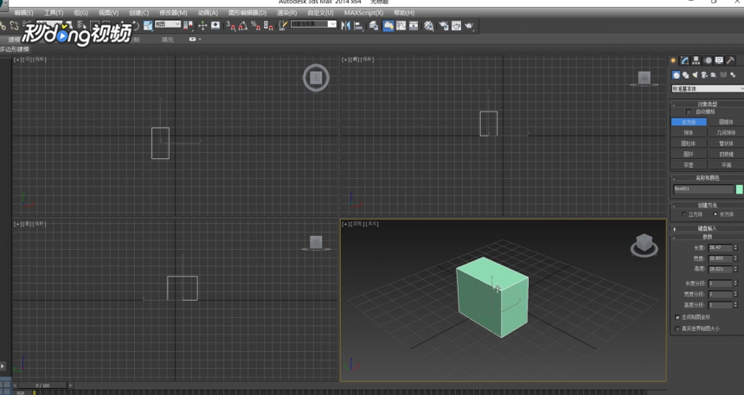Image resolution: width=744 pixels, height=395 pixels.
Task: Select the Box creation method radio
Action: pyautogui.click(x=715, y=214)
